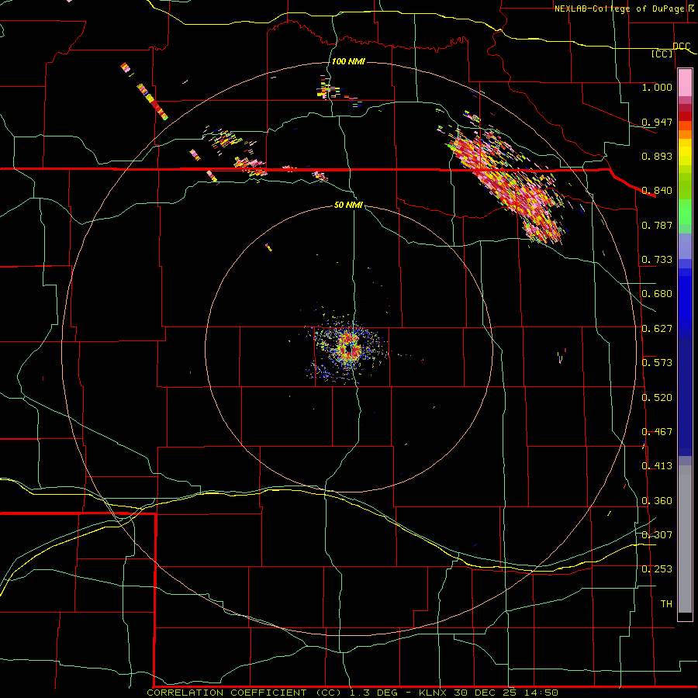Select the 0.627 legend value
Image resolution: width=698 pixels, height=698 pixels.
click(x=657, y=329)
